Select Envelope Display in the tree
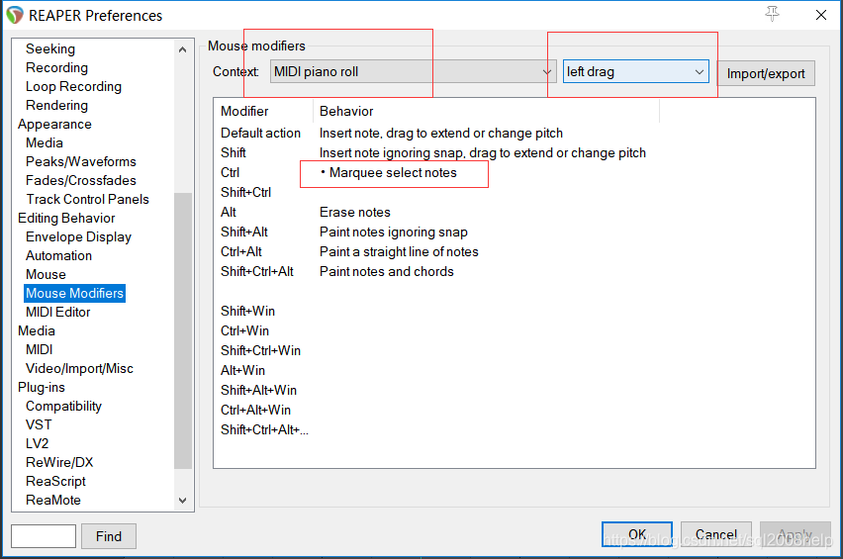This screenshot has width=843, height=559. point(78,237)
